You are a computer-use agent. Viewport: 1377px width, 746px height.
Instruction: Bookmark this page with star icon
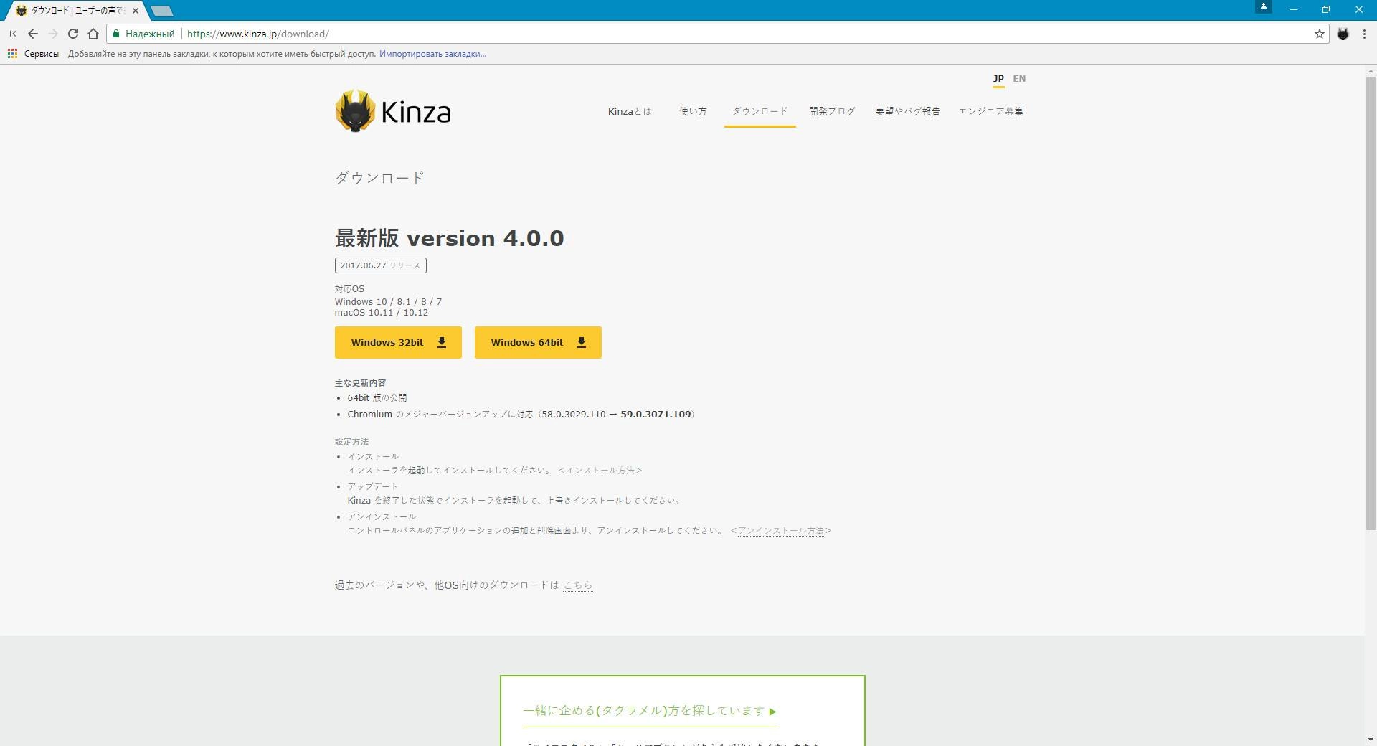(x=1319, y=34)
